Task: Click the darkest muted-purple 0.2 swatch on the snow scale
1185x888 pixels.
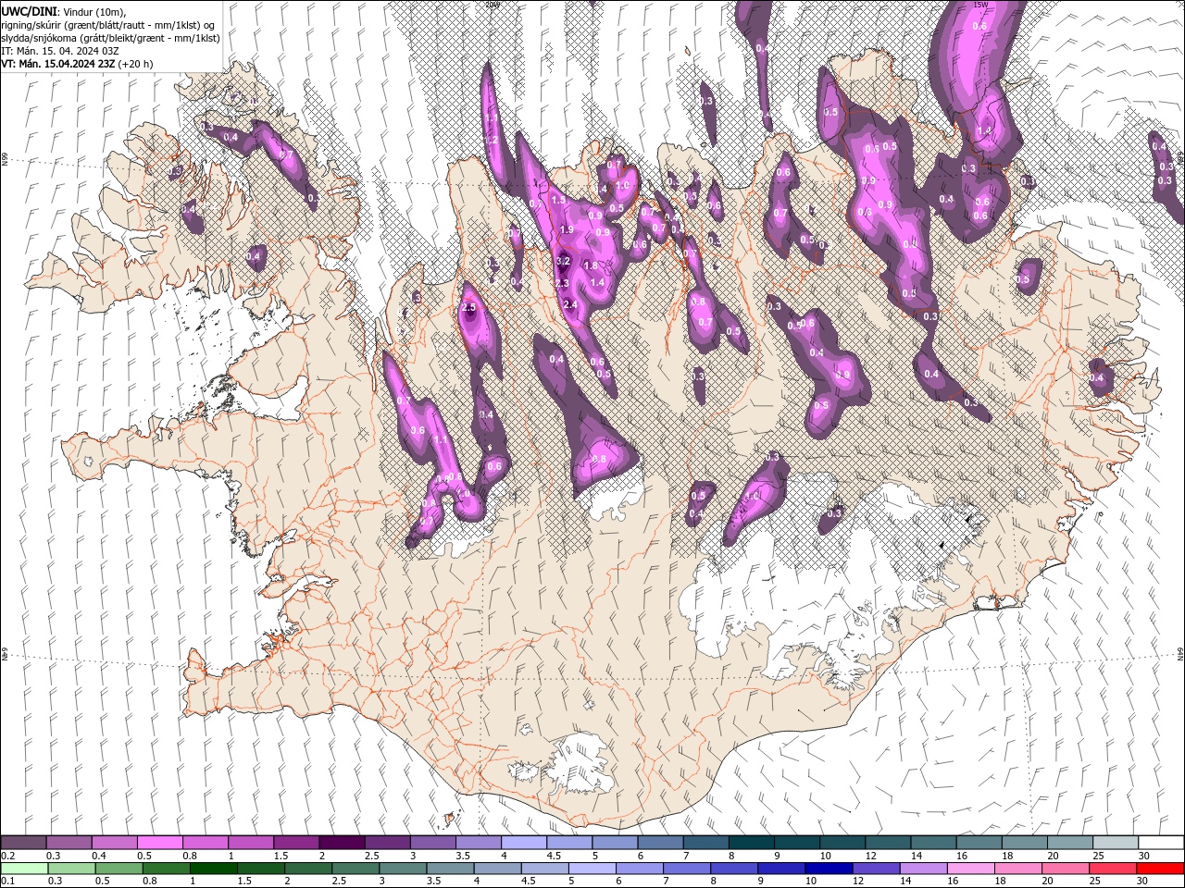Action: click(x=23, y=843)
